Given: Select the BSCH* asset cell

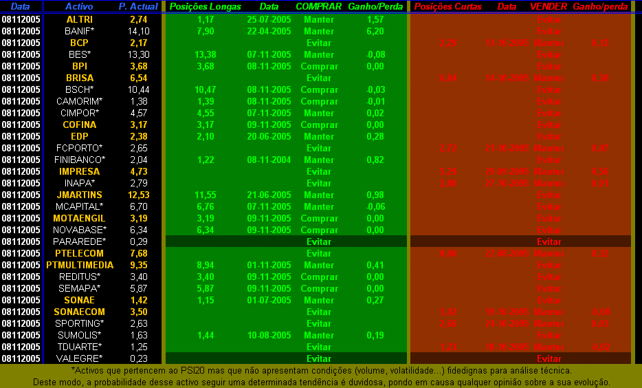Looking at the screenshot, I should tap(80, 89).
